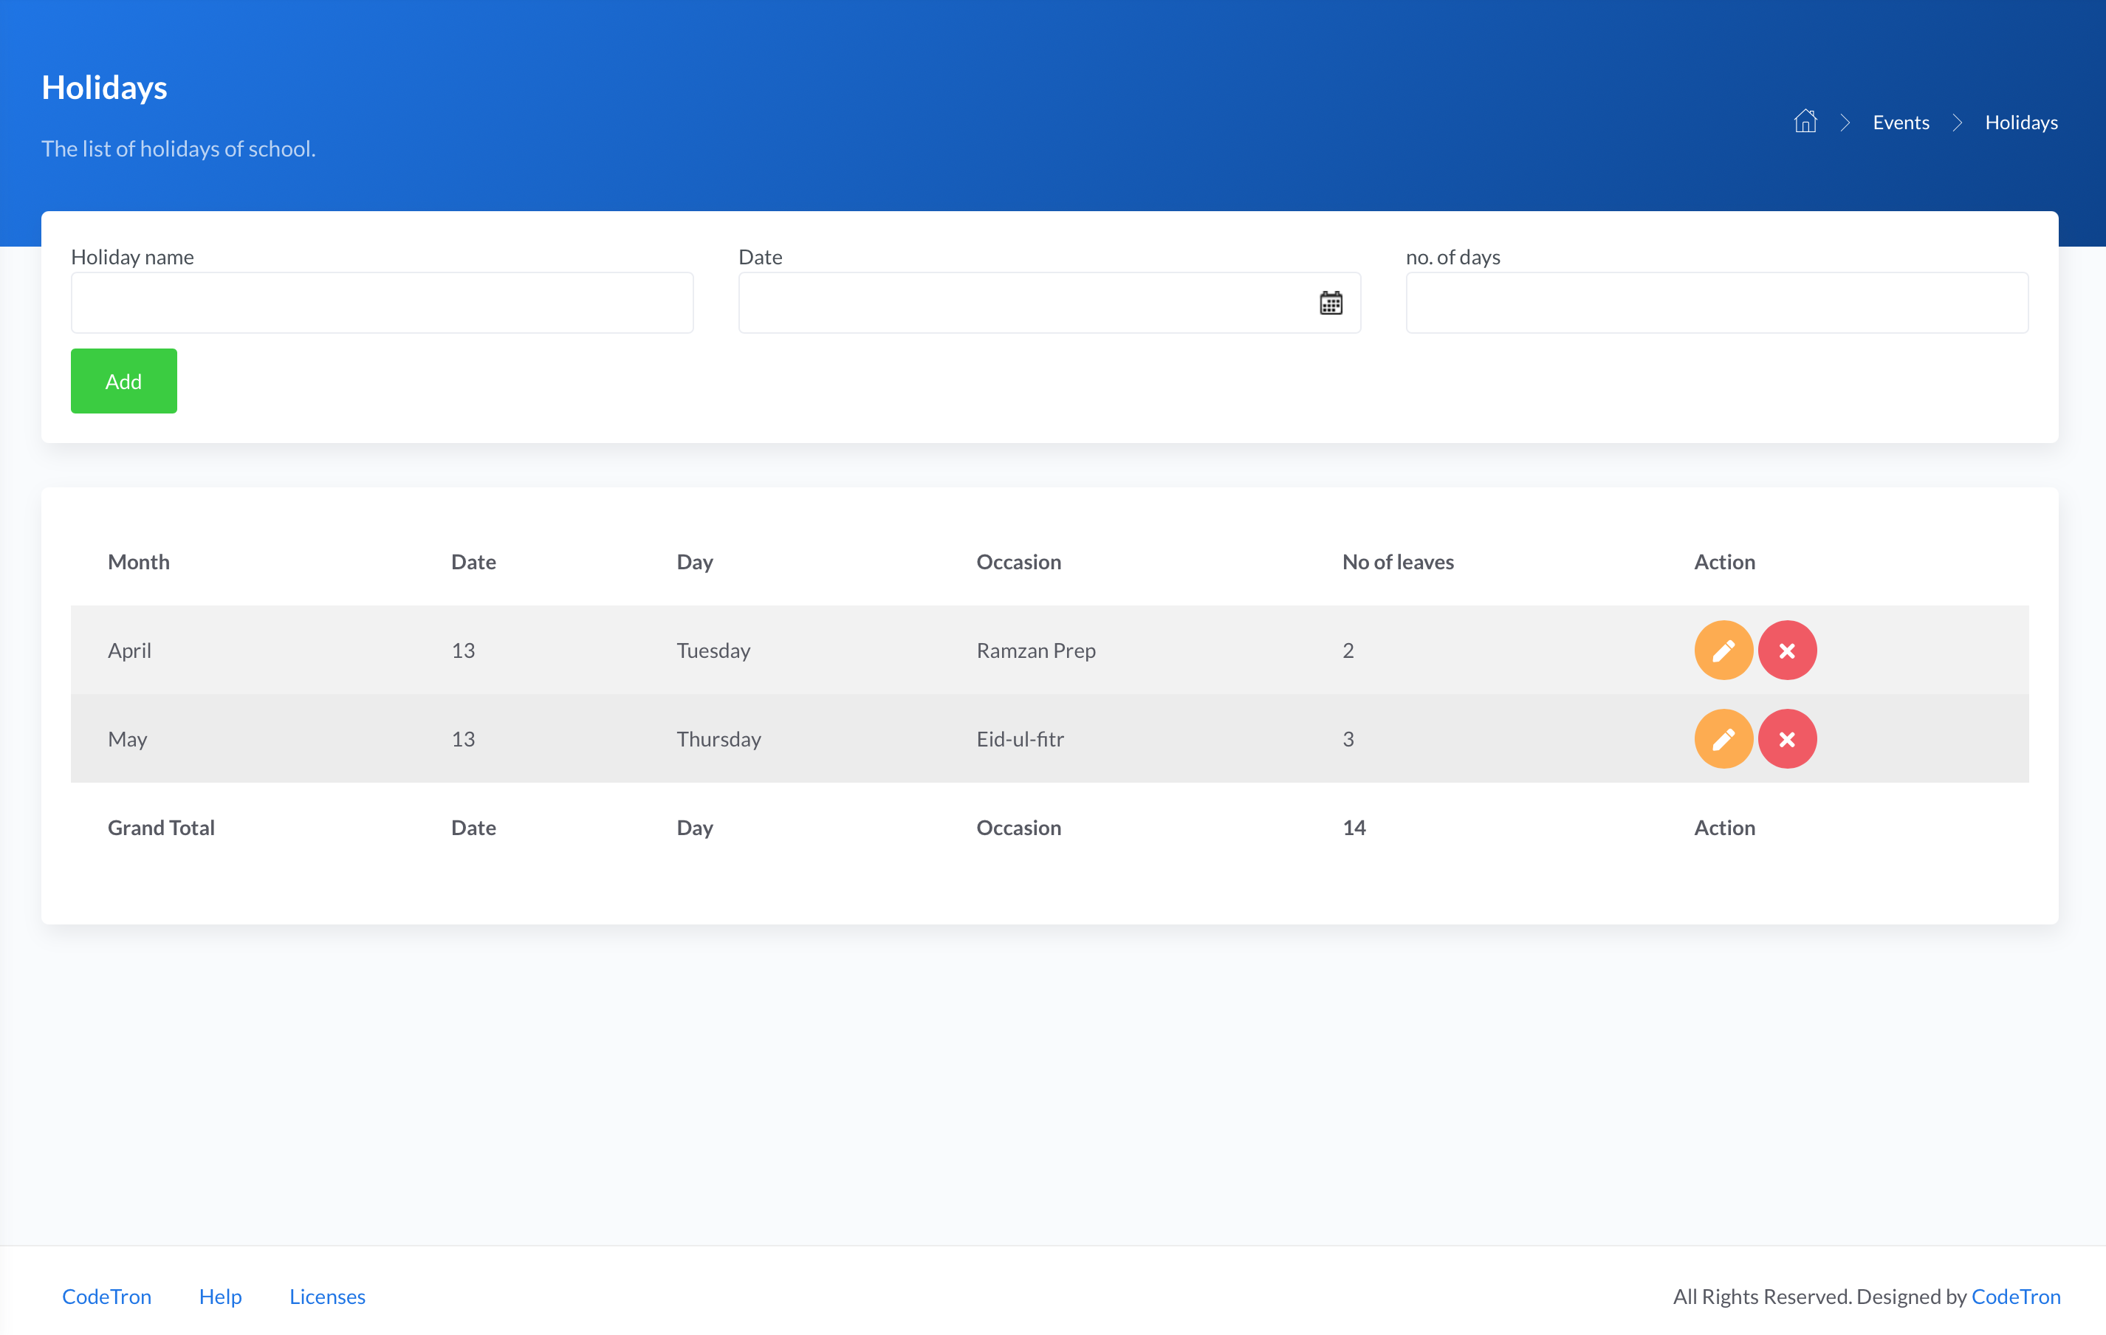Screen dimensions: 2106x1335
Task: Focus the Holiday name input field
Action: pyautogui.click(x=383, y=303)
